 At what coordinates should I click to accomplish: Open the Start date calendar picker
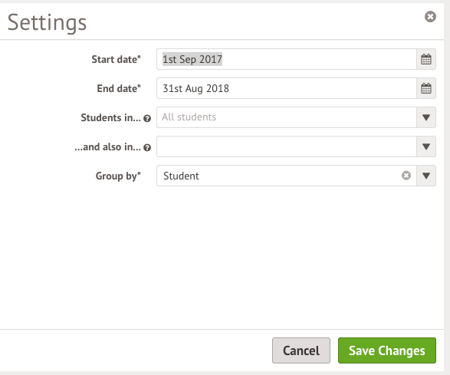pos(426,59)
